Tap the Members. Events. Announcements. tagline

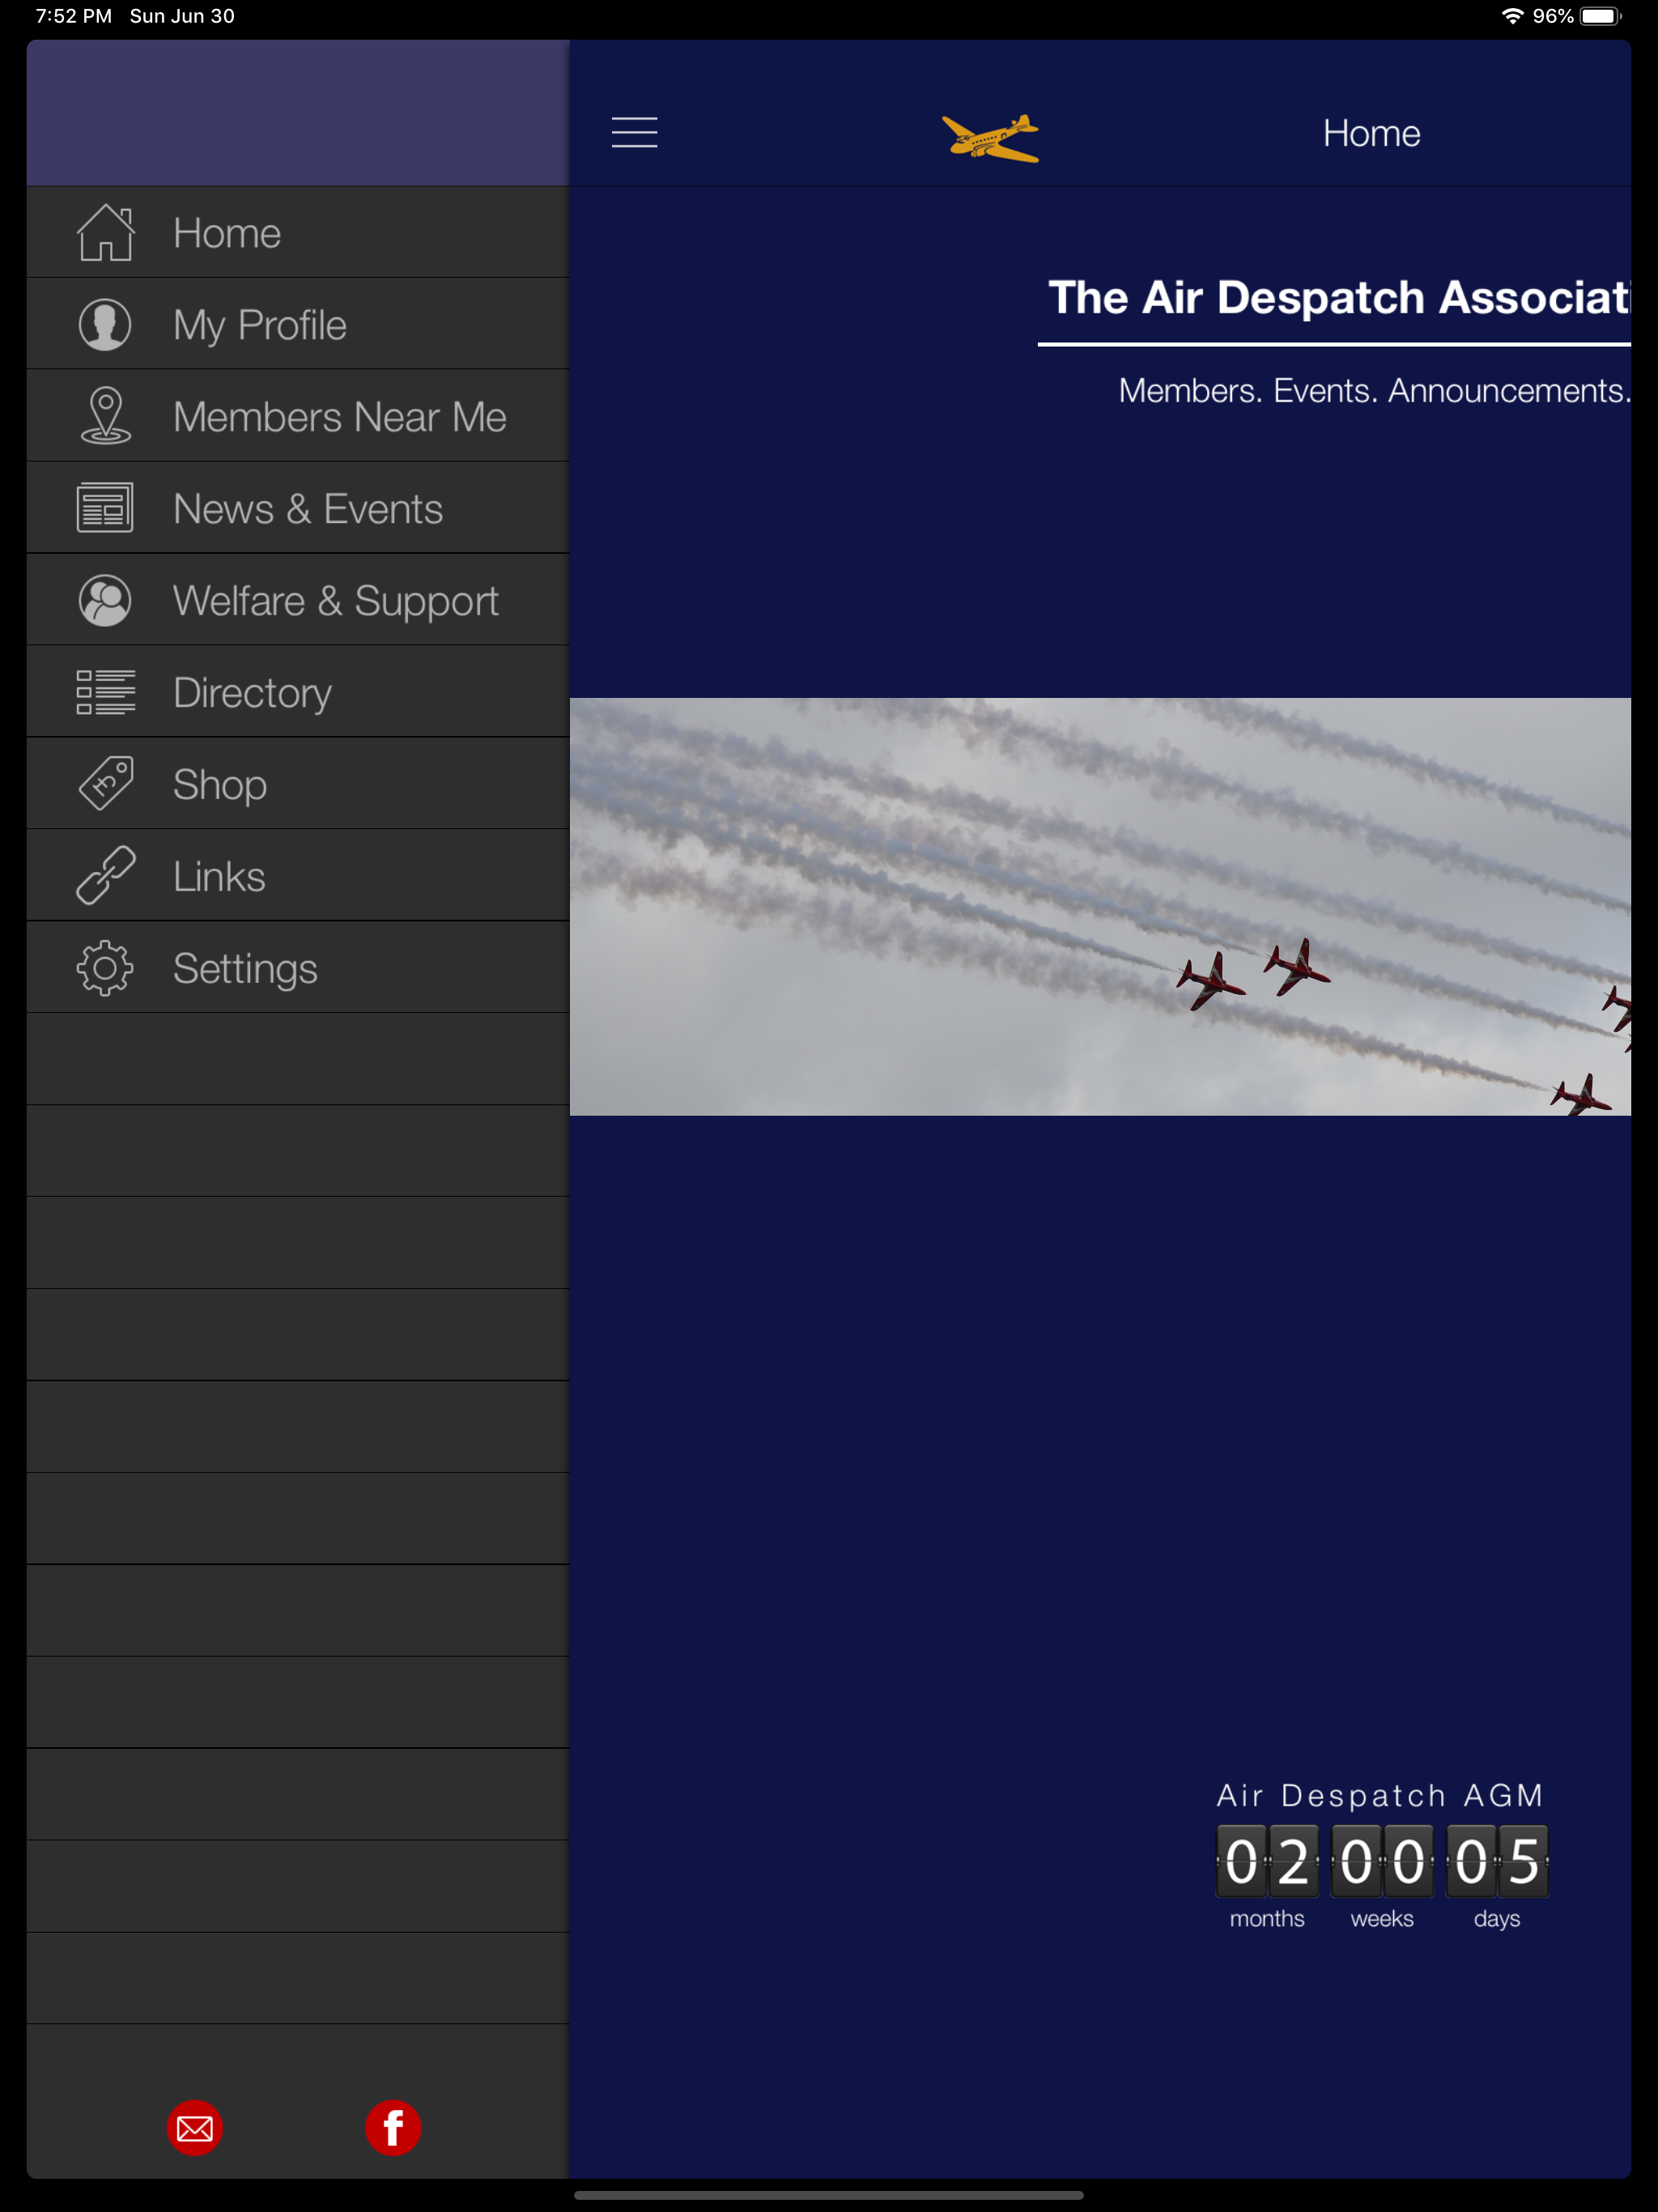click(x=1374, y=391)
